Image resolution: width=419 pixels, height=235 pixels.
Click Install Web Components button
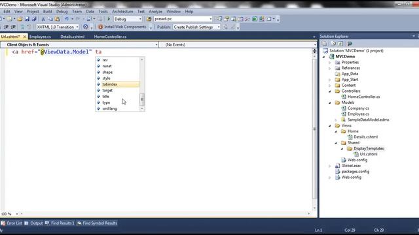122,27
